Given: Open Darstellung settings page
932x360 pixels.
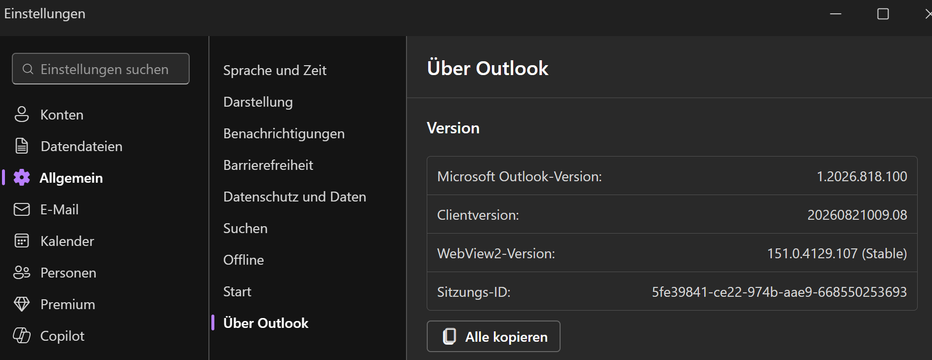Looking at the screenshot, I should click(258, 102).
